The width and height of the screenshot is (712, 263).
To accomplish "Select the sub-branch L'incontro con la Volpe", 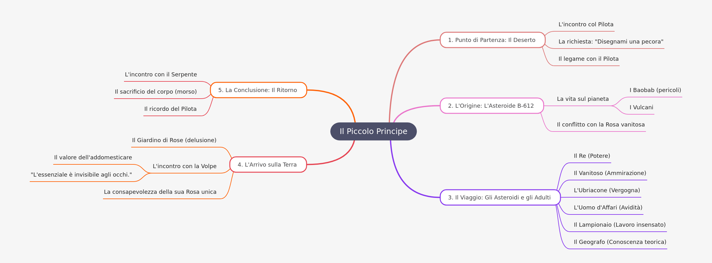I will pyautogui.click(x=184, y=166).
